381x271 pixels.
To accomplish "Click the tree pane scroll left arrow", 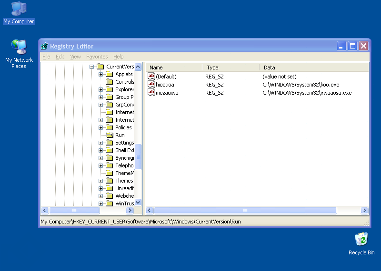I will pyautogui.click(x=45, y=210).
